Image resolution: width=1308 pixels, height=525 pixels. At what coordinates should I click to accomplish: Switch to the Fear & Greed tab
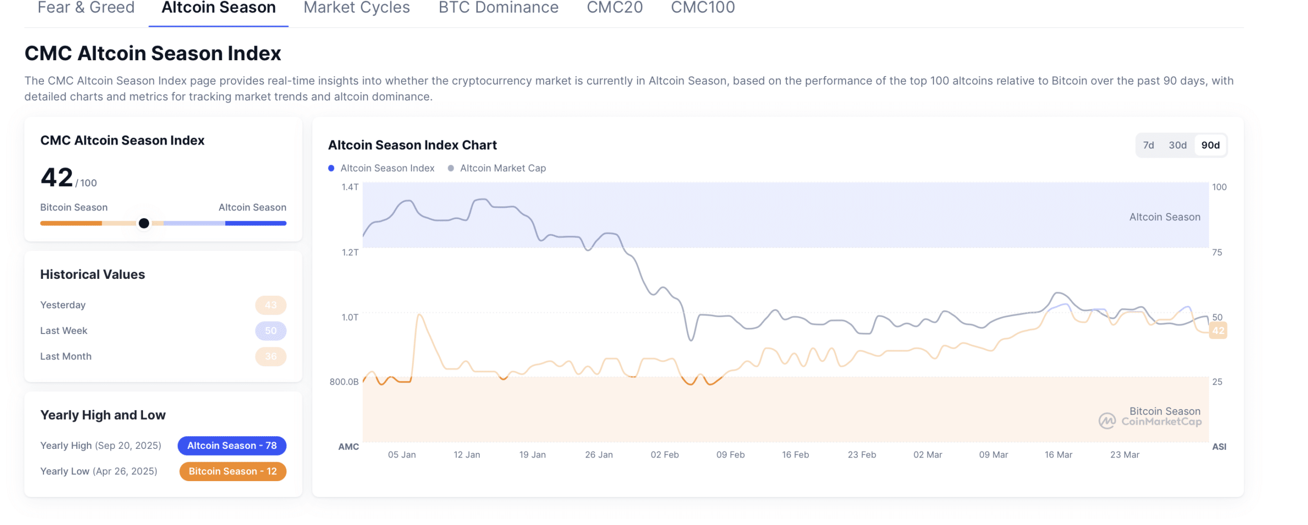click(86, 8)
